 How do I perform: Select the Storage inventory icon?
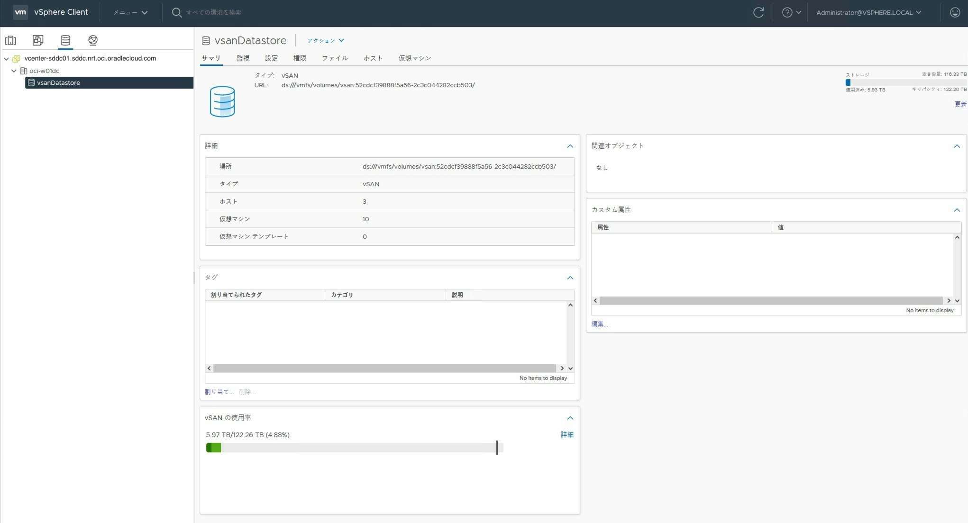point(65,40)
